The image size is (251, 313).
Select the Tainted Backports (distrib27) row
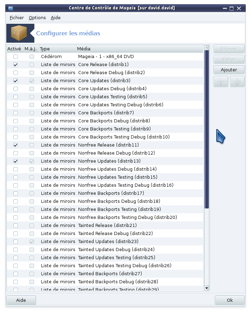[105, 274]
